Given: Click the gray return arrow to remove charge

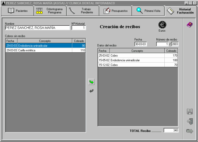Looking at the screenshot, I should click(x=91, y=91).
